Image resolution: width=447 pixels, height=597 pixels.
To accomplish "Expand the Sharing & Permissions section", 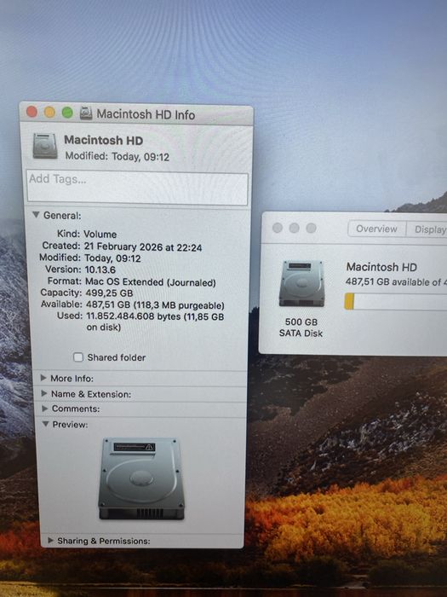I will click(50, 540).
